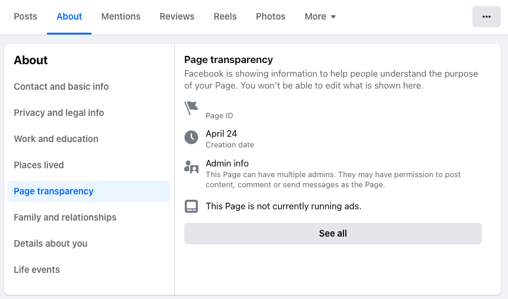Open the three-dots options menu
The image size is (508, 299).
487,17
